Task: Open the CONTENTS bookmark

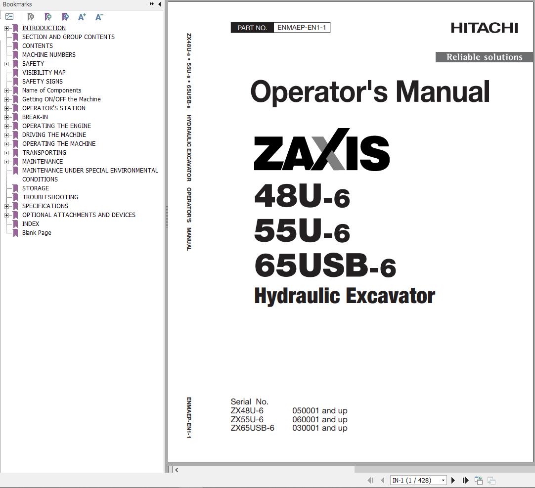Action: 38,45
